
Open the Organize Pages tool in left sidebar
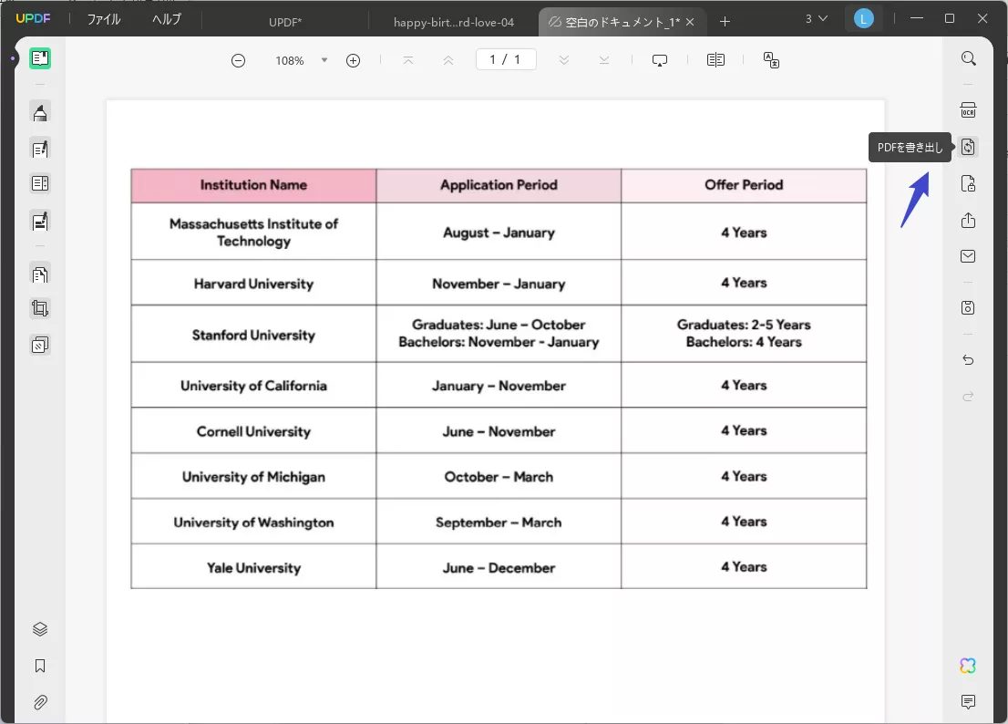40,183
